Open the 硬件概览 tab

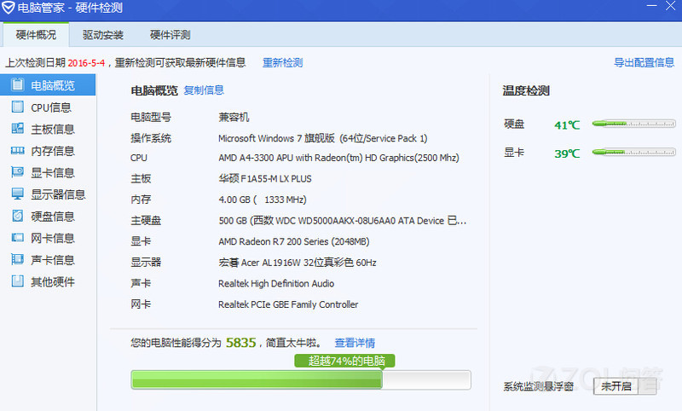(x=36, y=35)
